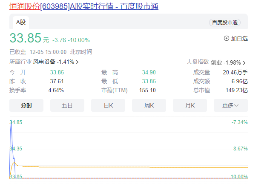Click the 最低 value 33.85
Viewport: 267px width, 184px height.
click(149, 82)
